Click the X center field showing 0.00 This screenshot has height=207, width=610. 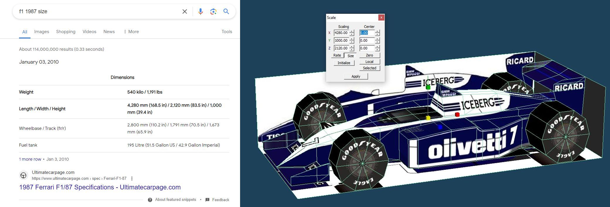click(367, 33)
